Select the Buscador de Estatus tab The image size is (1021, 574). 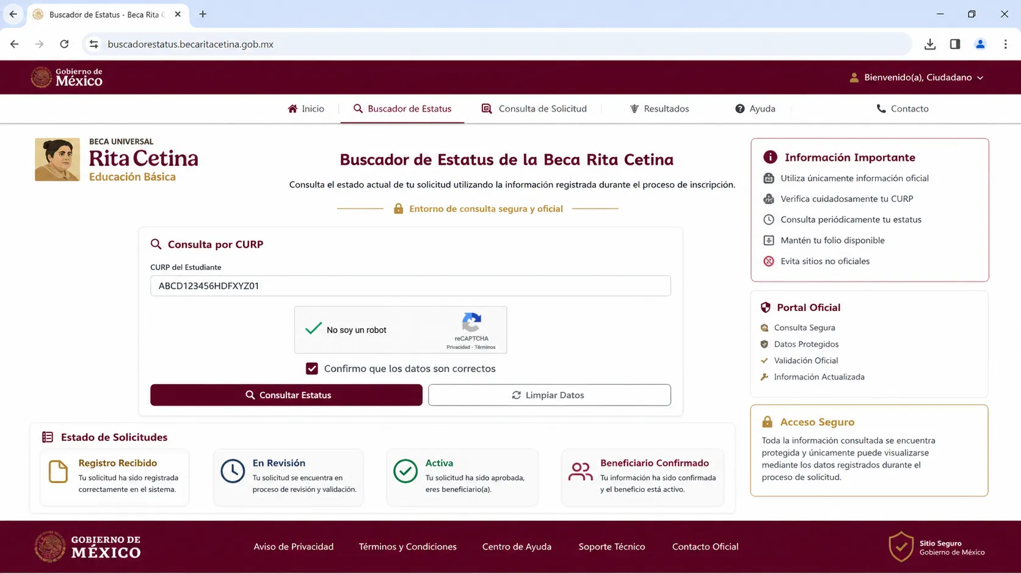pos(402,109)
